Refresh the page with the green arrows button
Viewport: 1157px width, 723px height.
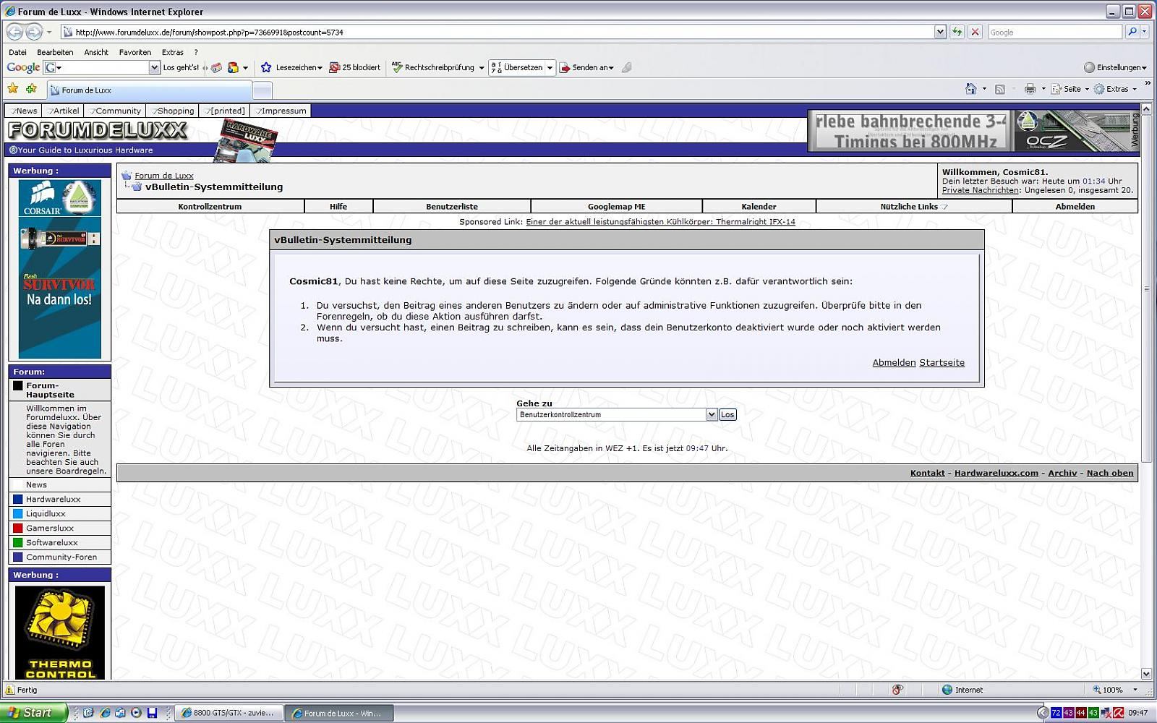(957, 32)
